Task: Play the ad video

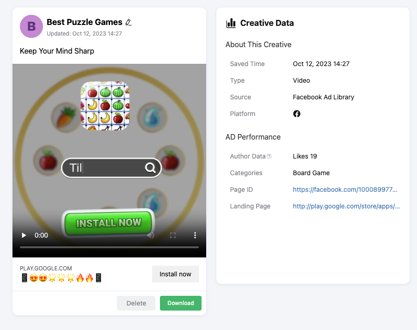Action: (x=23, y=235)
